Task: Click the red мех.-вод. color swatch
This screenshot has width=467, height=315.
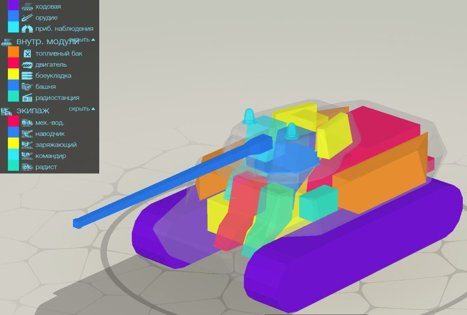Action: click(x=13, y=121)
